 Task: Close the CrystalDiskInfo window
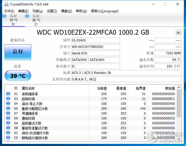(x=178, y=4)
